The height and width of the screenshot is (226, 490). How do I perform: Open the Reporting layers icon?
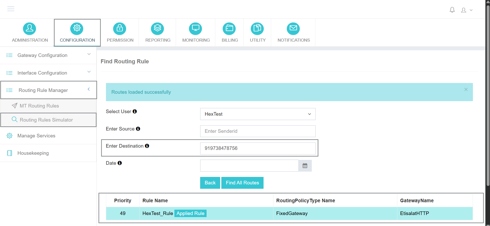pos(158,29)
